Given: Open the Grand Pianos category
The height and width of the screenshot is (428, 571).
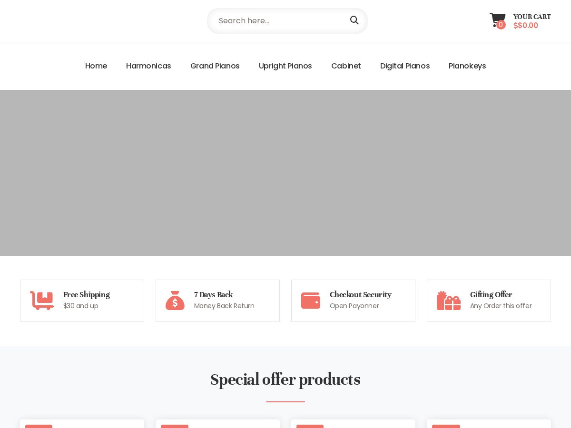Looking at the screenshot, I should click(x=215, y=66).
